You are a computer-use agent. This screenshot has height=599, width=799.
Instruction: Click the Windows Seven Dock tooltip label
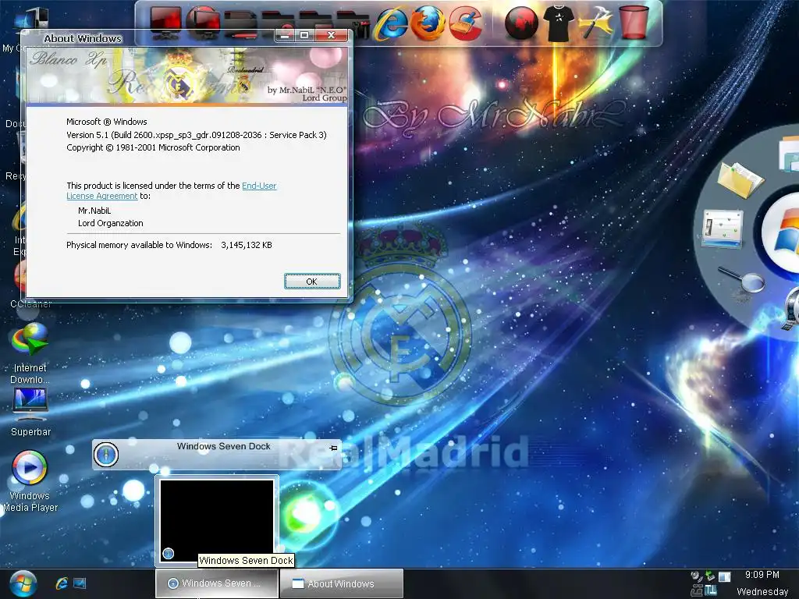pos(246,560)
